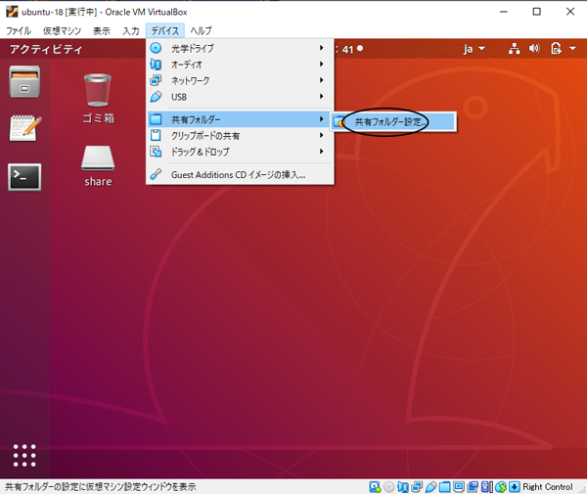
Task: Launch terminal from Ubuntu dock
Action: (24, 177)
